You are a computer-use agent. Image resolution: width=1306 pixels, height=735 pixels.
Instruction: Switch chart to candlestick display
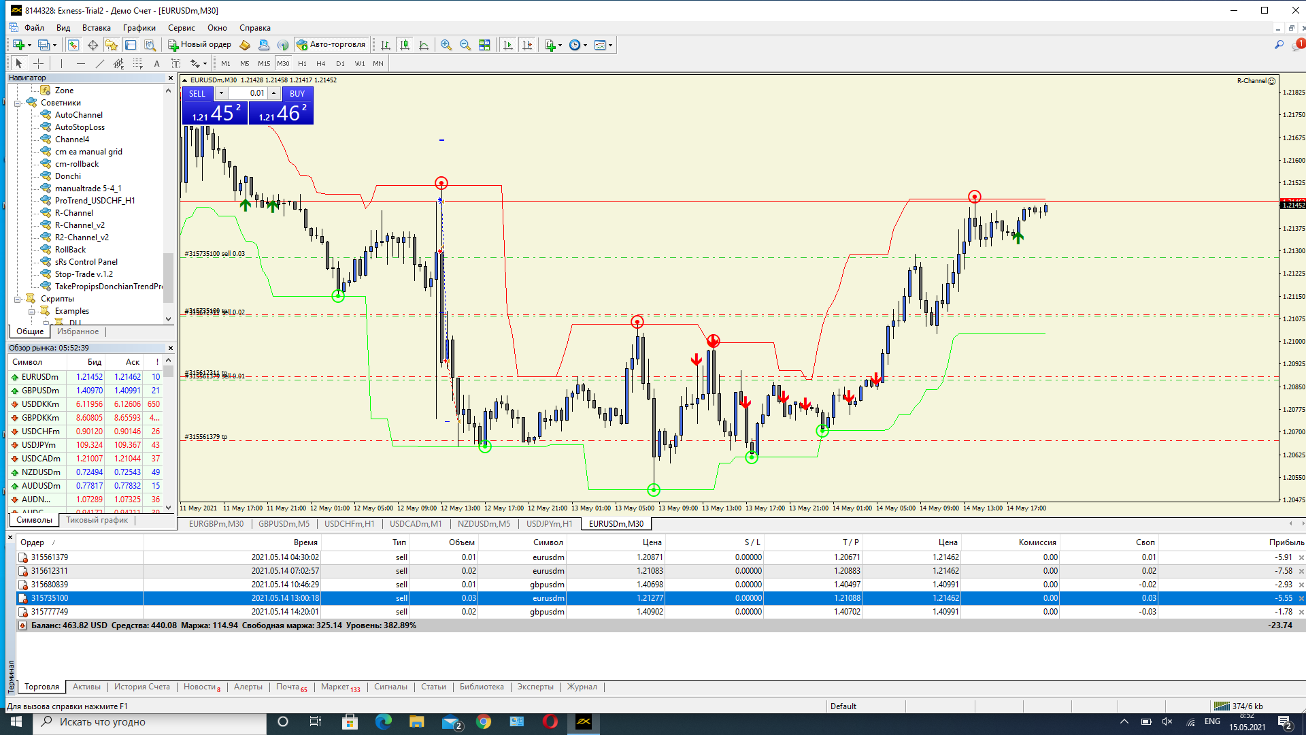coord(405,45)
